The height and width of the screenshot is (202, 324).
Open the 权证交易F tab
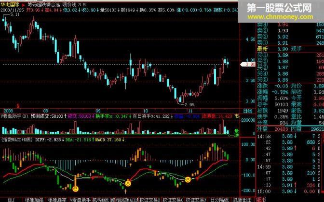(x=196, y=200)
